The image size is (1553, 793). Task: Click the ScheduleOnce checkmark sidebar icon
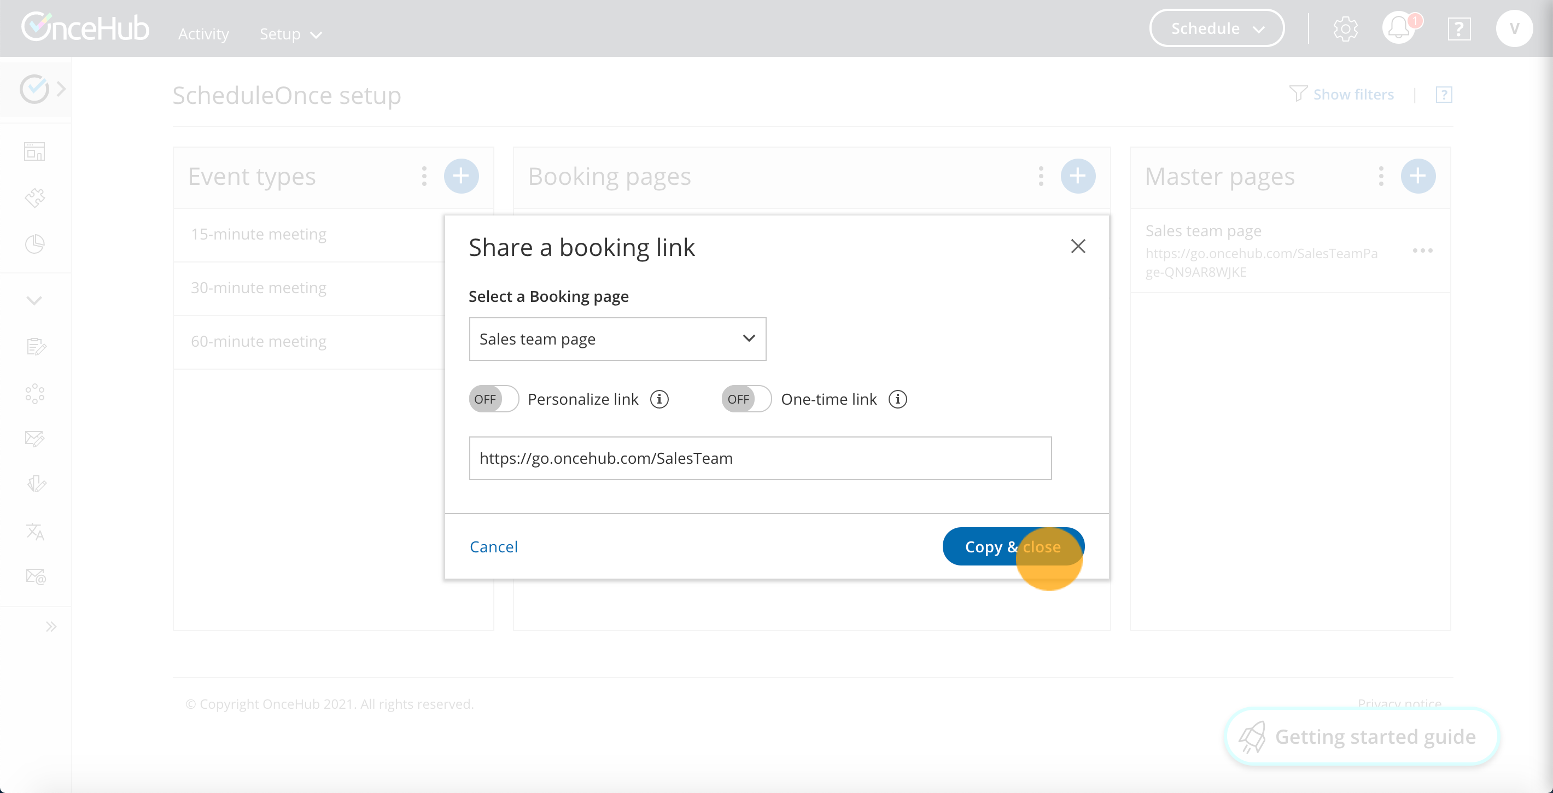(34, 89)
